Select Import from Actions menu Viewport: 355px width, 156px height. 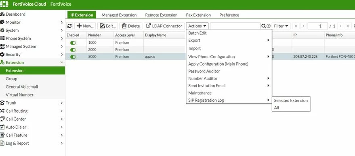229,49
